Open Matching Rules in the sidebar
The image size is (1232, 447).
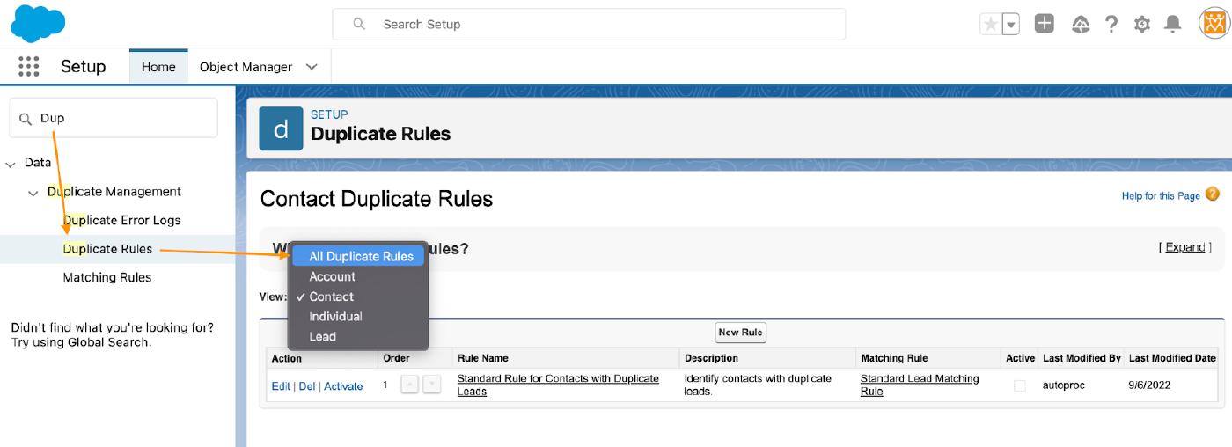(x=107, y=277)
